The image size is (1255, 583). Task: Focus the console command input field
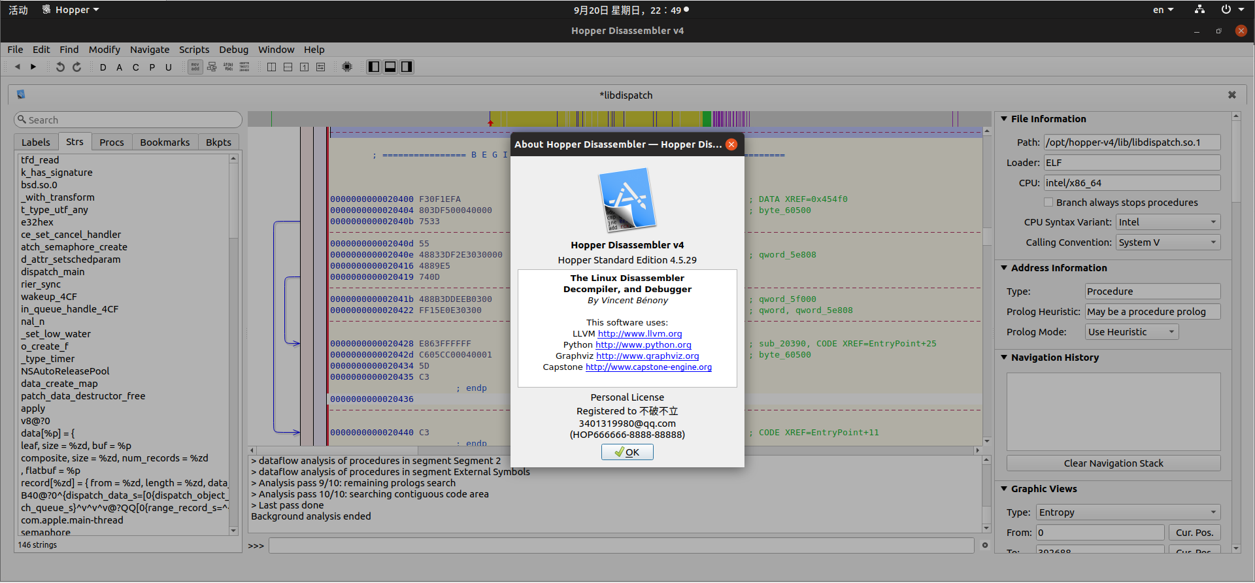tap(621, 546)
